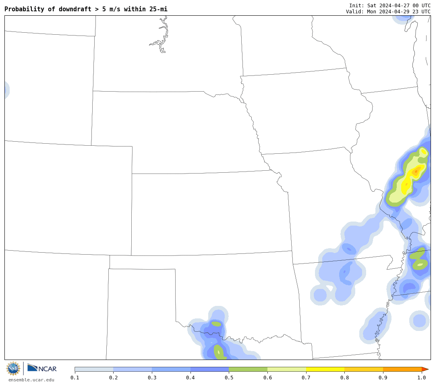This screenshot has width=435, height=385.
Task: Click the colorbar label 0.8
Action: pos(344,377)
